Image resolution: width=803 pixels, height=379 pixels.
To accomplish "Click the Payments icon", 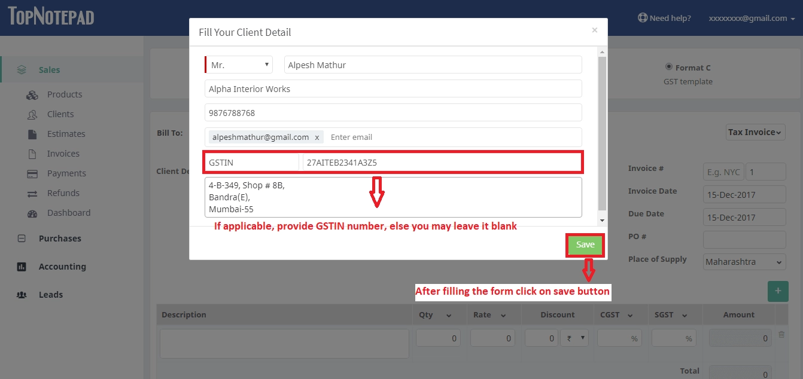I will 32,173.
